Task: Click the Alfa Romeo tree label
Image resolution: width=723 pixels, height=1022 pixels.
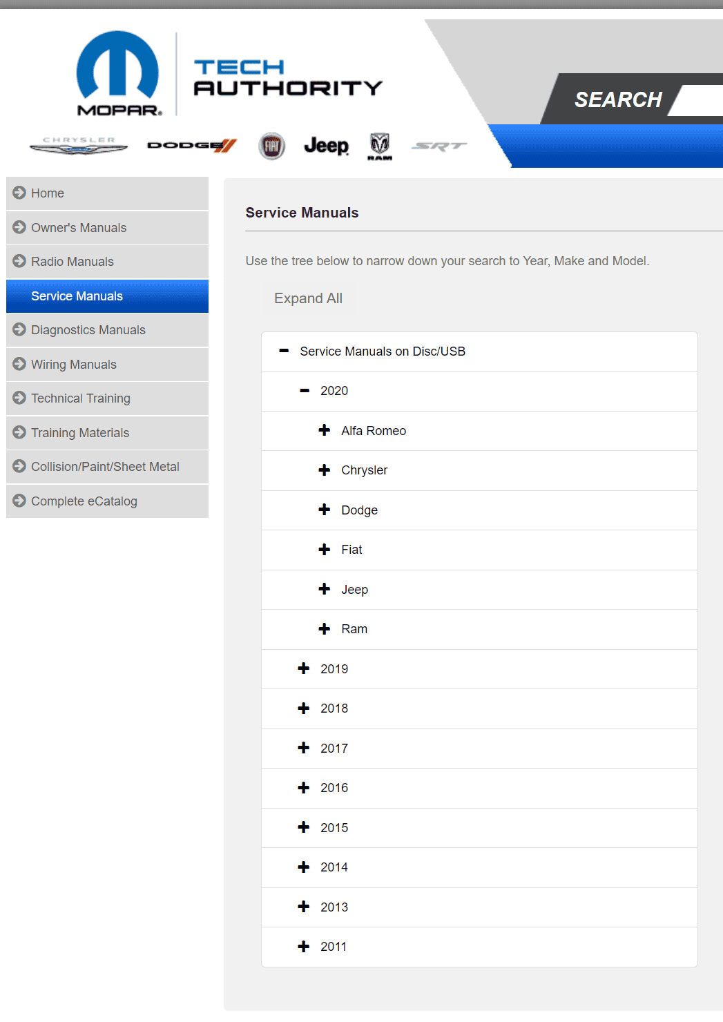Action: (x=374, y=431)
